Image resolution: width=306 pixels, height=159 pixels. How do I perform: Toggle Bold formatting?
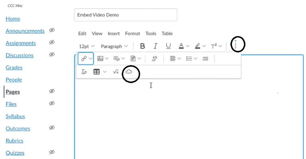(142, 46)
